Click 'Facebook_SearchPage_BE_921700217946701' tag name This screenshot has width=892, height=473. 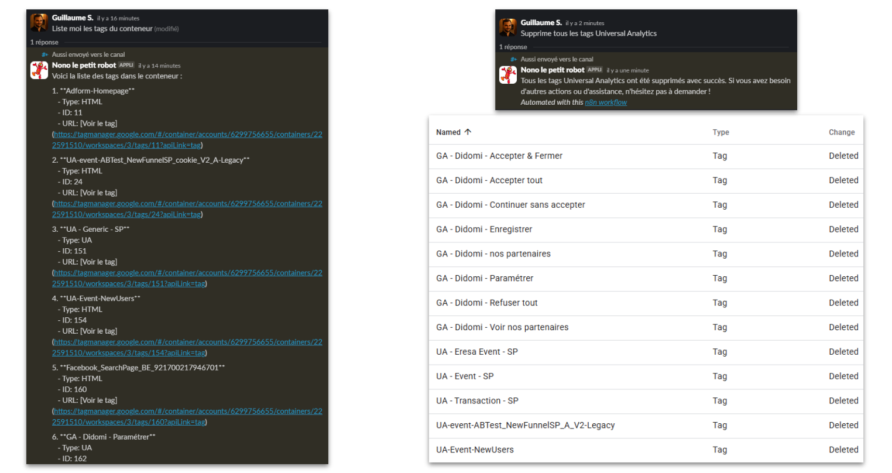click(x=142, y=368)
